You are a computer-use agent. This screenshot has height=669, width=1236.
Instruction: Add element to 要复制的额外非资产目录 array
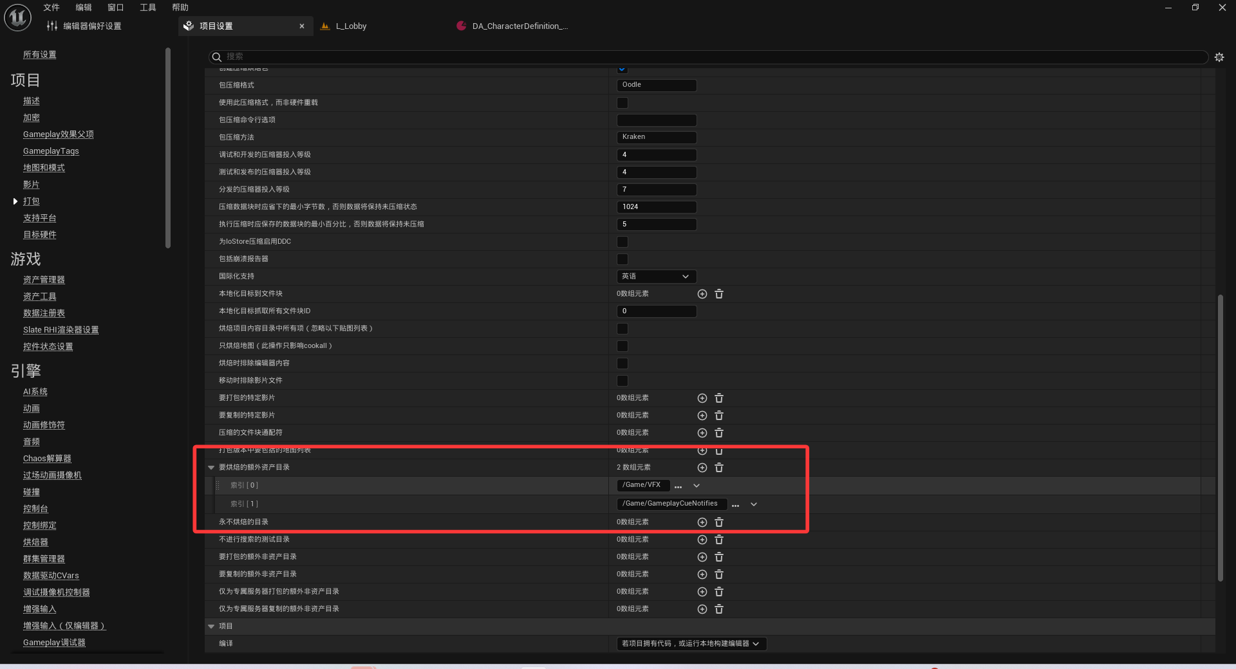click(x=702, y=574)
